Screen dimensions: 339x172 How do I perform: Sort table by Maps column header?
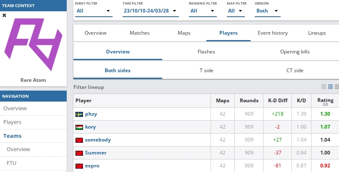click(x=223, y=101)
